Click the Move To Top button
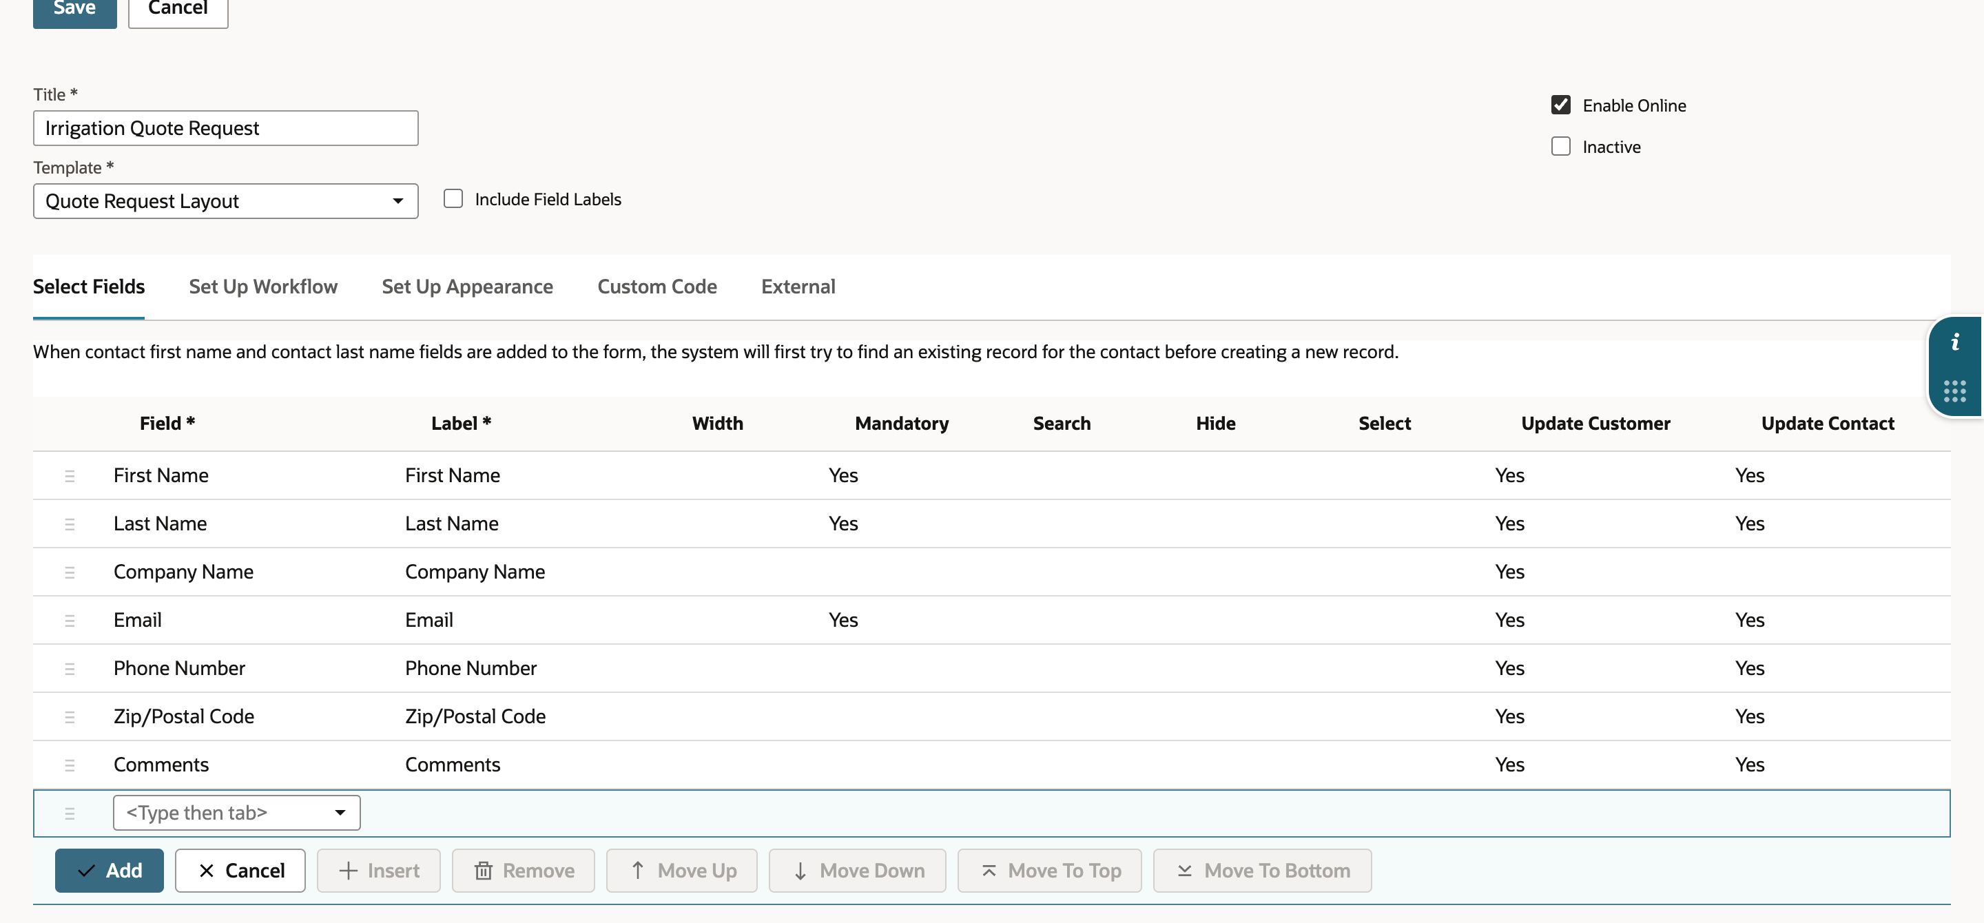Image resolution: width=1984 pixels, height=923 pixels. [1050, 871]
